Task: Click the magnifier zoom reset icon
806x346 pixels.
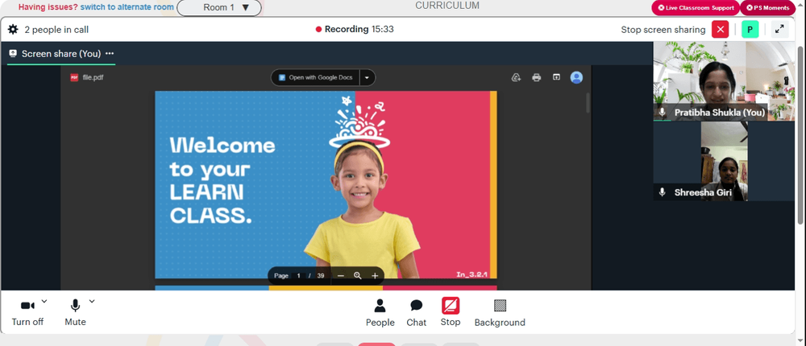Action: pos(358,276)
